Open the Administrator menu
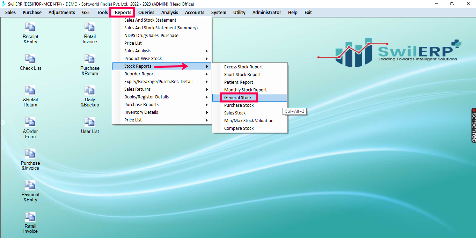 point(266,12)
